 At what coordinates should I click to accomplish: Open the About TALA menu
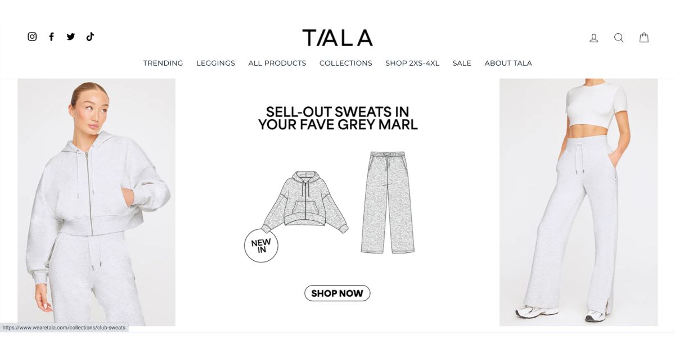pos(508,63)
